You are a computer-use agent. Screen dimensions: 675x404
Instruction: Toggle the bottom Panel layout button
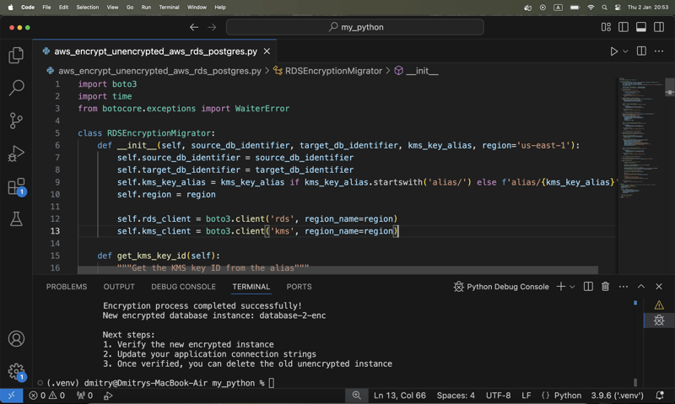(x=641, y=27)
